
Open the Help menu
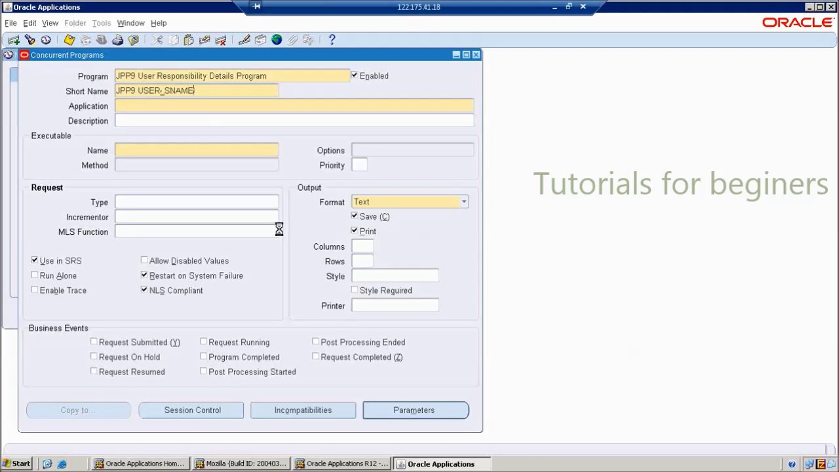coord(159,23)
